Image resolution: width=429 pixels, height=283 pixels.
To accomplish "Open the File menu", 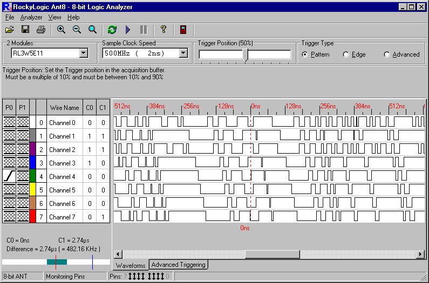I will [10, 17].
